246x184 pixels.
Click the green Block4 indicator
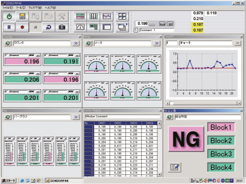pos(221,167)
